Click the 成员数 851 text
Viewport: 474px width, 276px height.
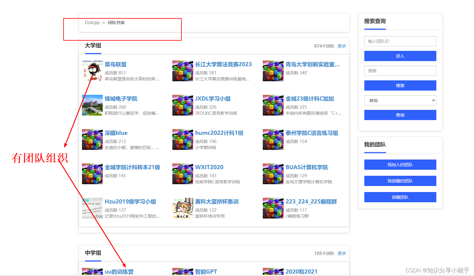point(115,73)
